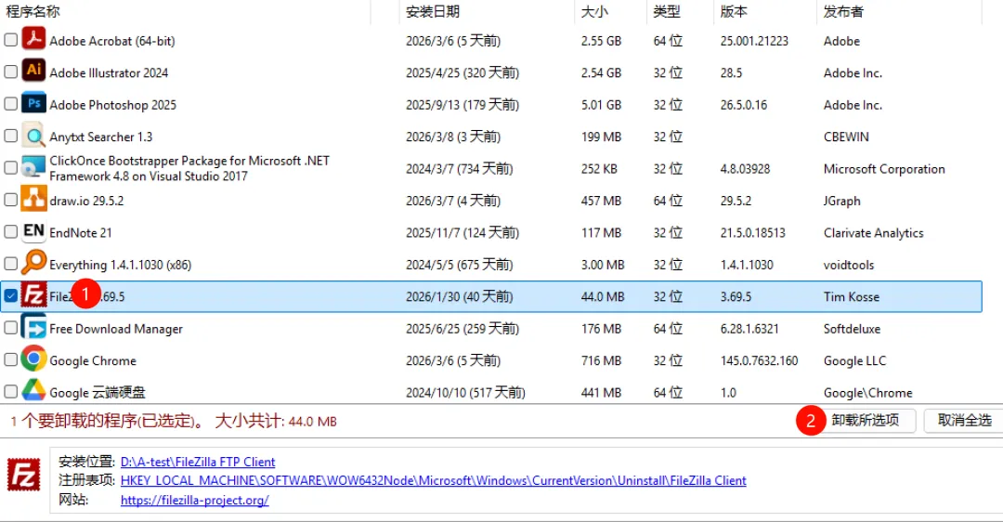
Task: Click the 2026/1/30 (40 天前) date cell
Action: click(x=460, y=297)
